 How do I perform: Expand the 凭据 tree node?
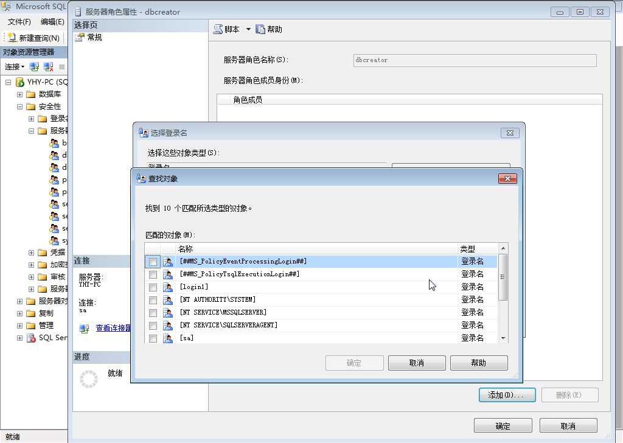tap(31, 253)
